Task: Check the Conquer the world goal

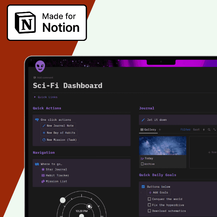Action: coord(149,199)
